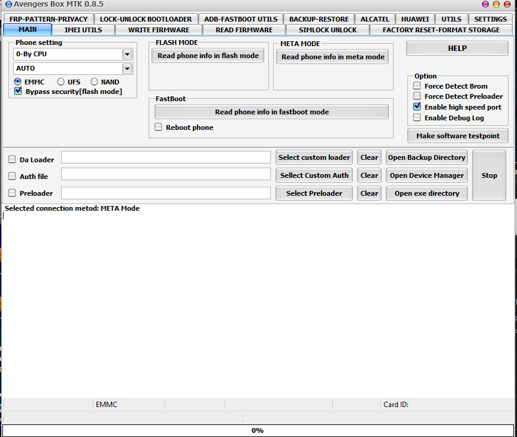Check the Auth file checkbox
This screenshot has height=437, width=517.
(x=12, y=177)
